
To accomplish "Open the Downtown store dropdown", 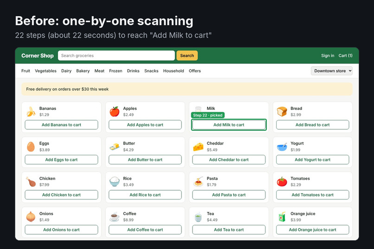I will click(332, 71).
